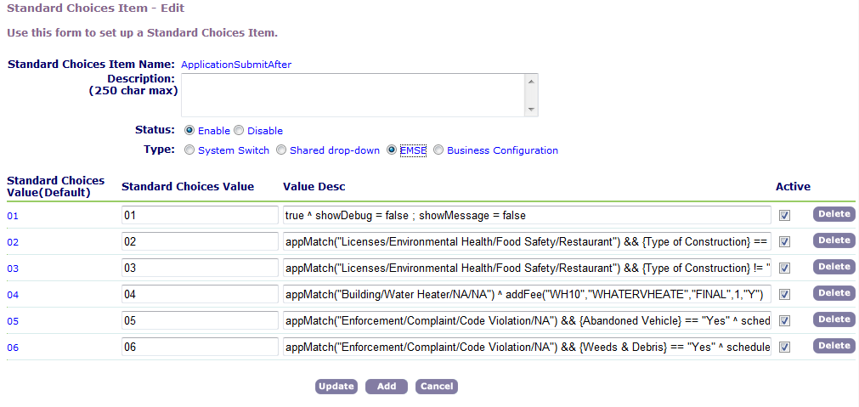The height and width of the screenshot is (407, 859).
Task: Click the Update button
Action: coord(336,387)
